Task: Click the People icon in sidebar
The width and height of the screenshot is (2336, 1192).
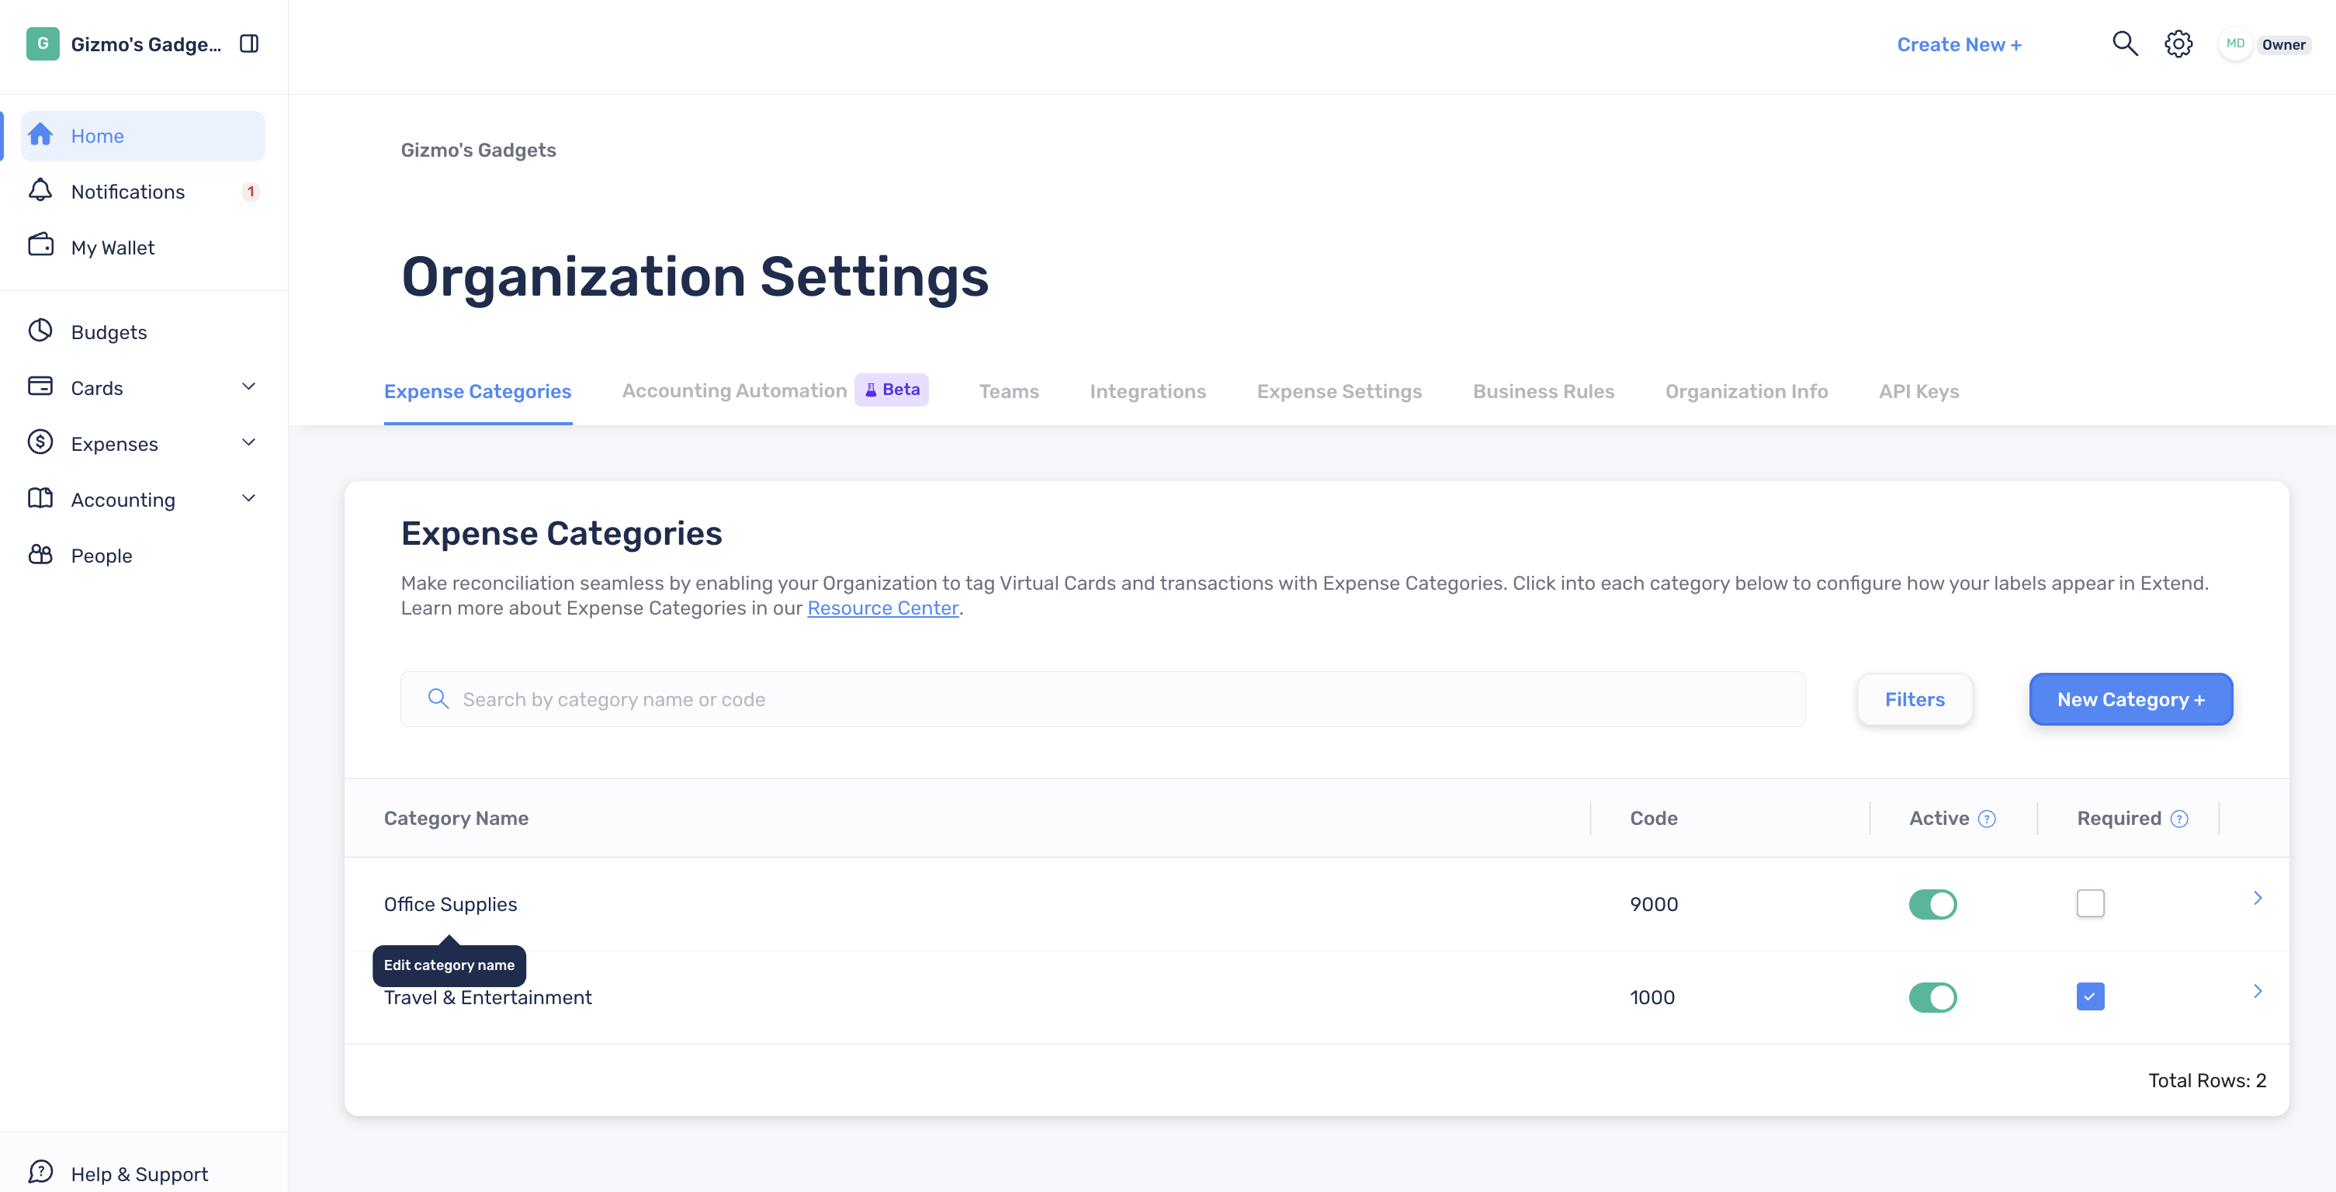Action: 40,555
